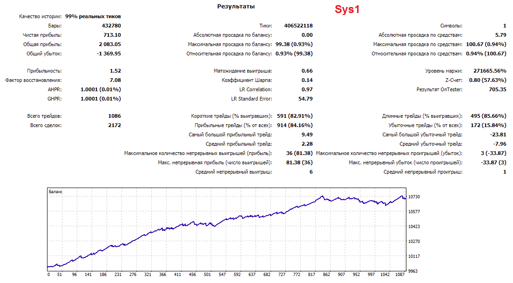The height and width of the screenshot is (283, 513).
Task: Click the 10117 balance axis label
Action: tap(414, 256)
